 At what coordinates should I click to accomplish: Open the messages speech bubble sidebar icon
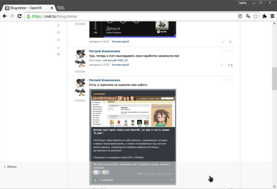tap(58, 54)
